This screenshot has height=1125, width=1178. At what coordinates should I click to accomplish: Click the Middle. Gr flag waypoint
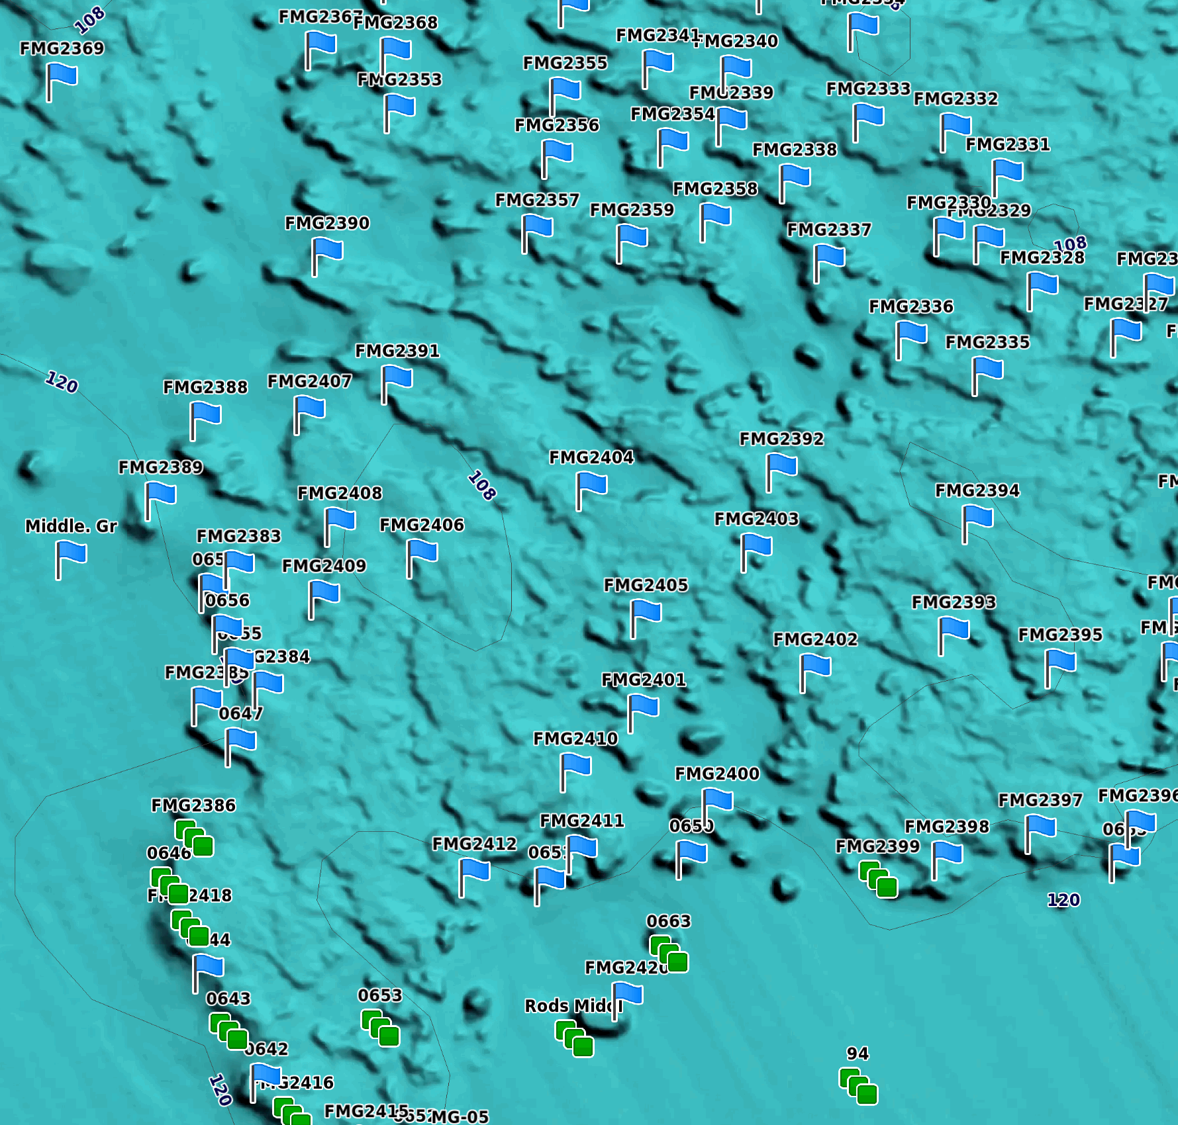tap(71, 559)
